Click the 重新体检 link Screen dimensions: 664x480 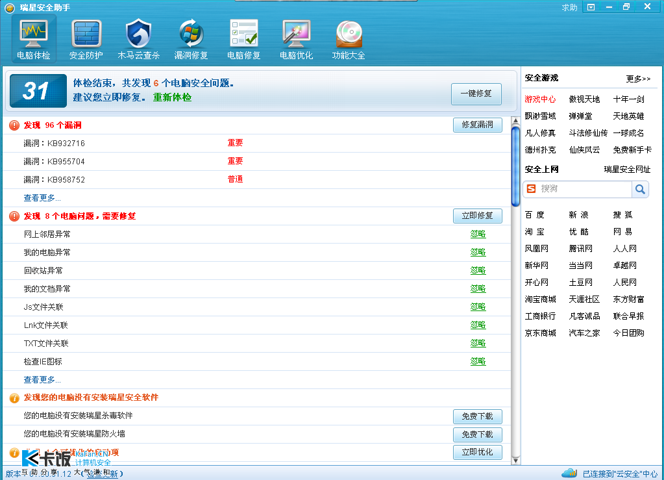(172, 97)
